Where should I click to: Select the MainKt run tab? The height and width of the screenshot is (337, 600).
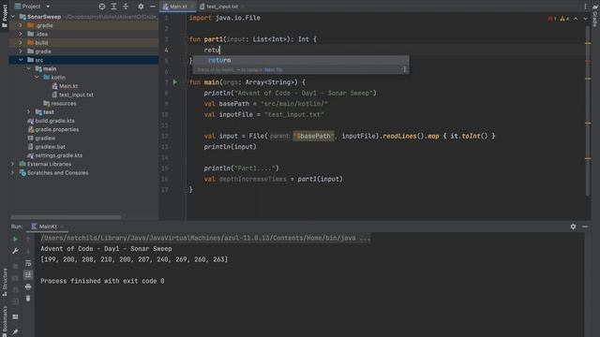48,227
